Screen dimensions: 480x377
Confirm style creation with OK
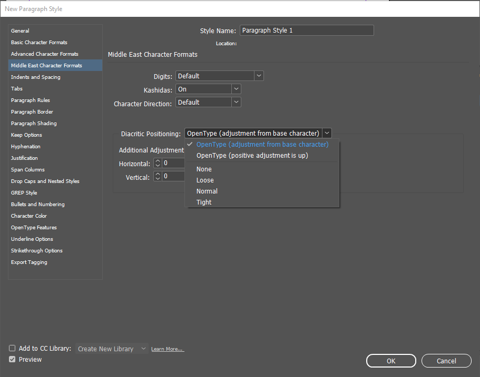391,361
